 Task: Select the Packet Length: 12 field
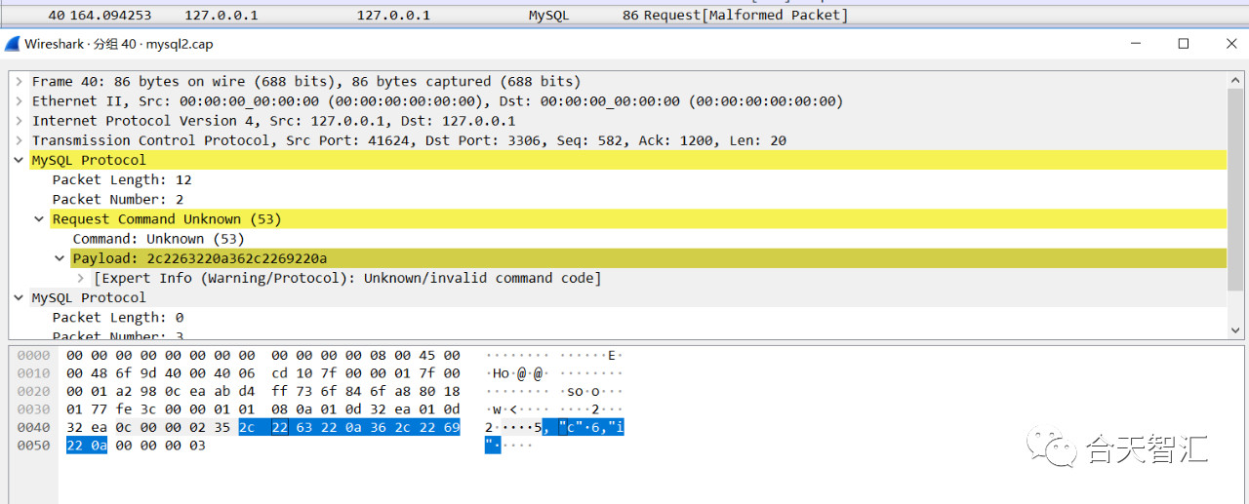(122, 179)
